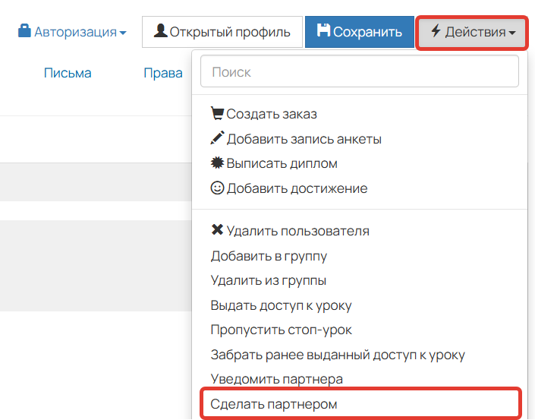Screen dimensions: 535x420
Task: Click the X delete icon
Action: [217, 229]
